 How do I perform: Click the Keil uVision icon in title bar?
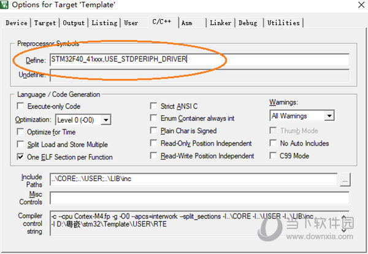[4, 5]
